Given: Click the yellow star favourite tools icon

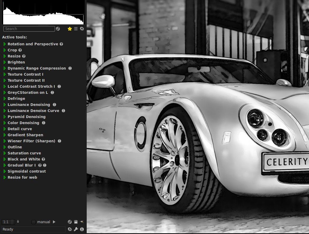Looking at the screenshot, I should coord(70,29).
